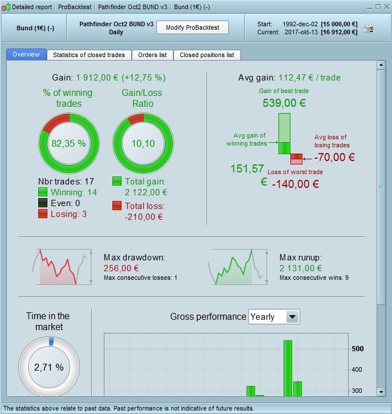Click the Total gain 2 122,00 € amount

pos(146,192)
